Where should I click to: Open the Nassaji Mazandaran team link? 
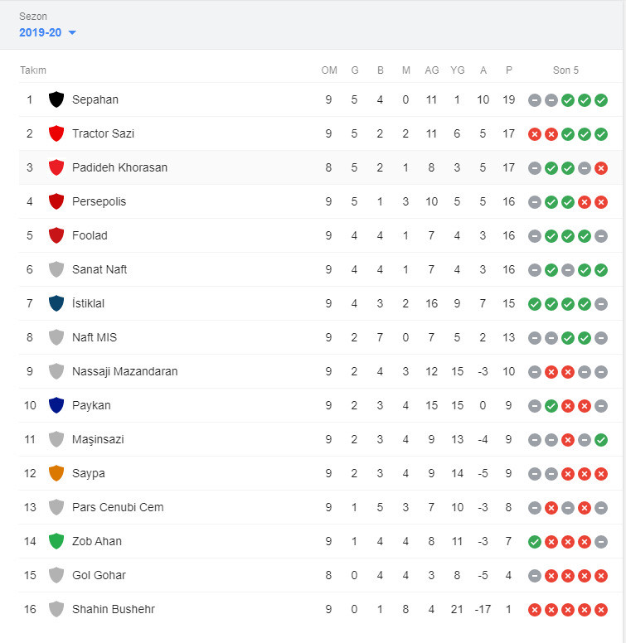point(124,371)
